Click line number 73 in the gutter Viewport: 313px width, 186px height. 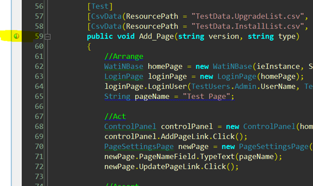(39, 177)
